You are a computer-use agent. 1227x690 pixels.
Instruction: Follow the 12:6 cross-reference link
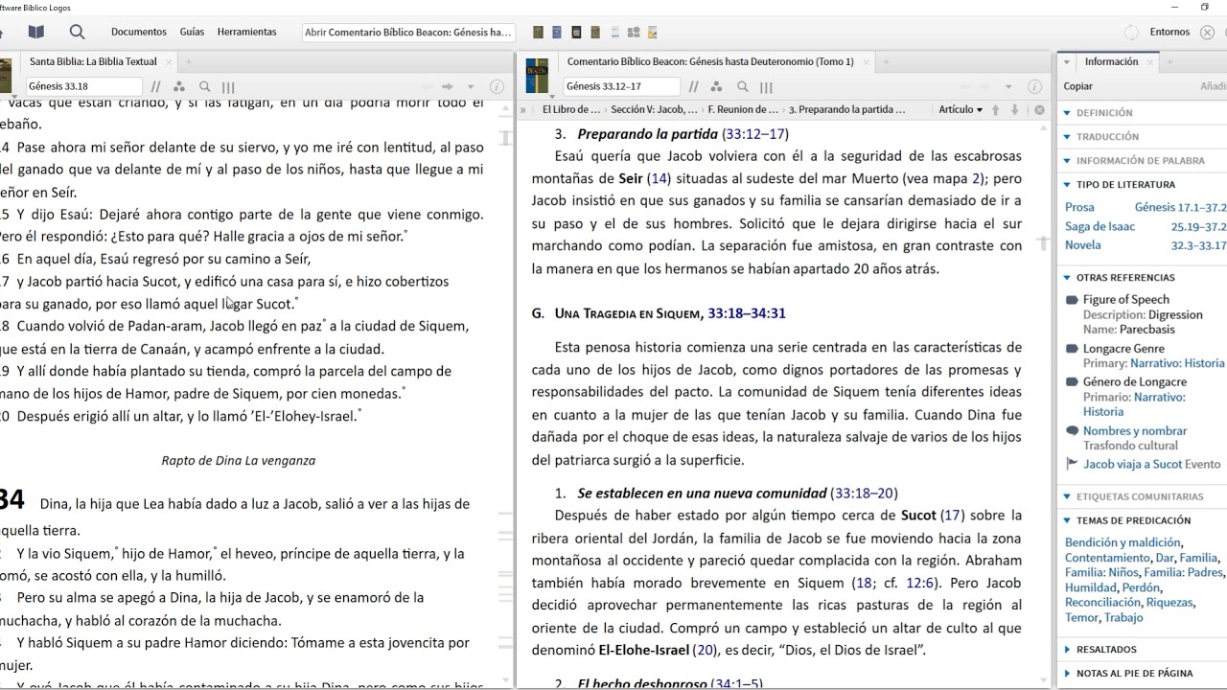[919, 583]
